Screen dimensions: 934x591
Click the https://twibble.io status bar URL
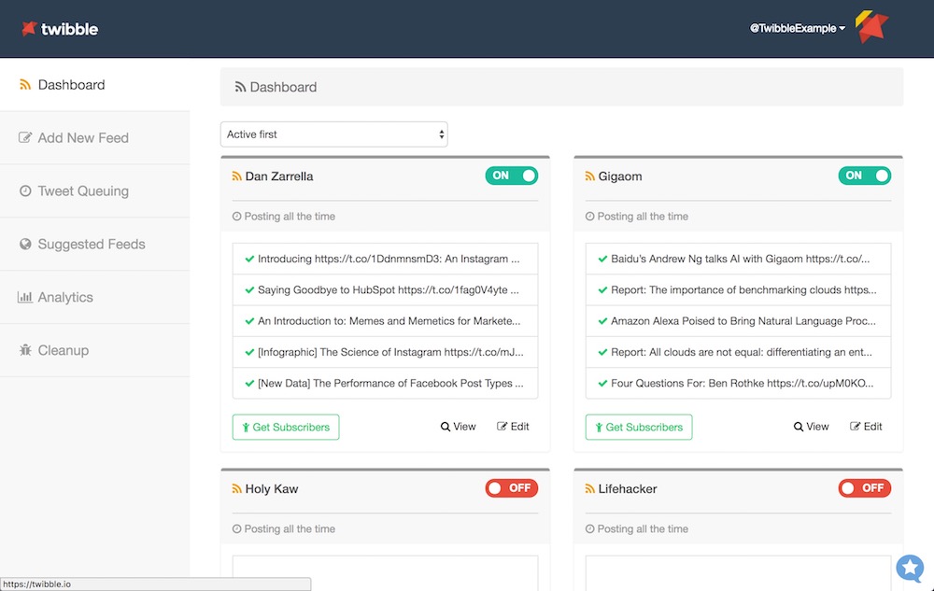pos(37,584)
